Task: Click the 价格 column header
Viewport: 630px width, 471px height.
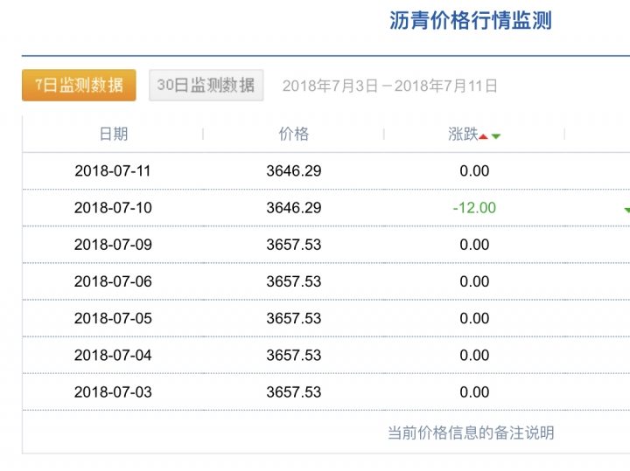Action: point(294,134)
